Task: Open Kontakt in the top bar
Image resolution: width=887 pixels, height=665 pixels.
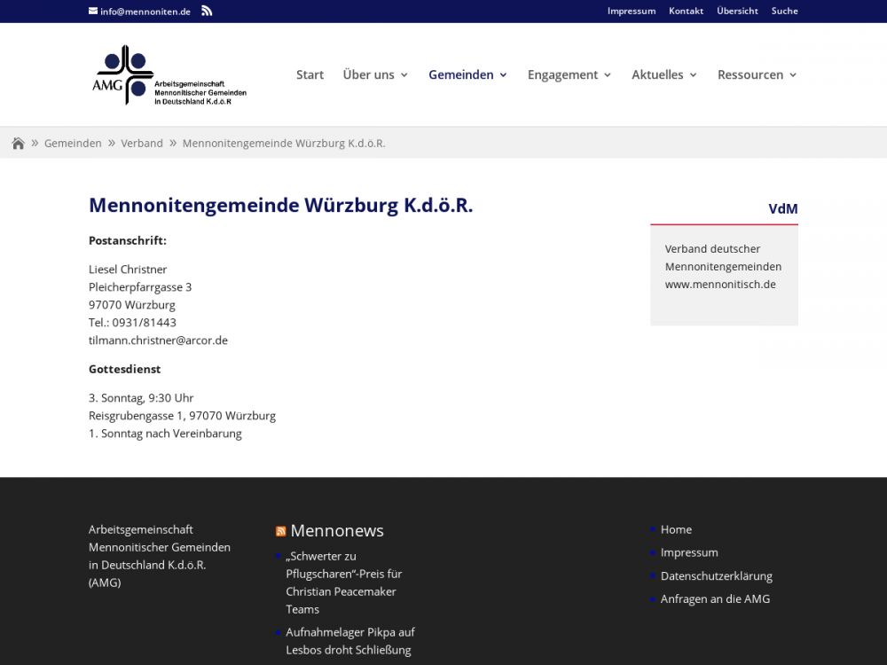Action: [x=686, y=12]
